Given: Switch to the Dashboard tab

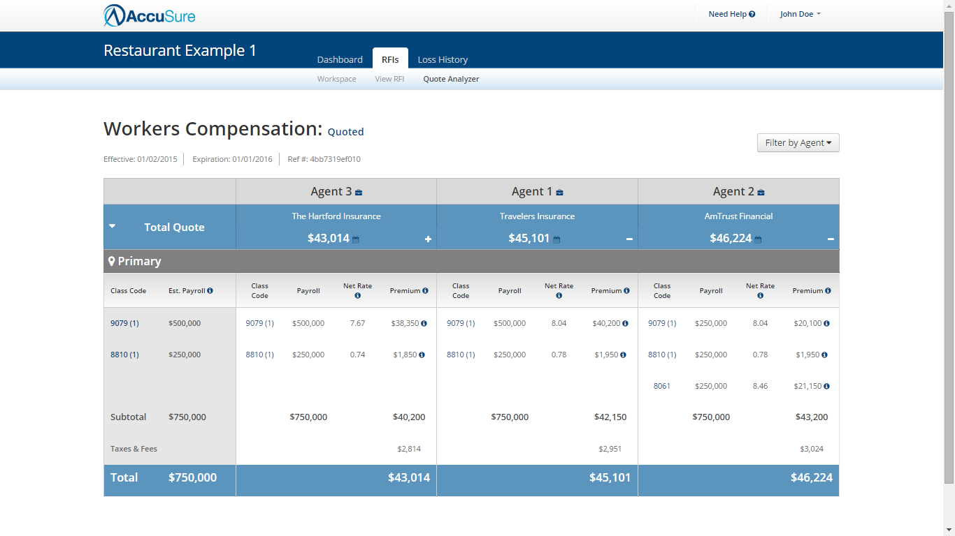Looking at the screenshot, I should (x=340, y=59).
